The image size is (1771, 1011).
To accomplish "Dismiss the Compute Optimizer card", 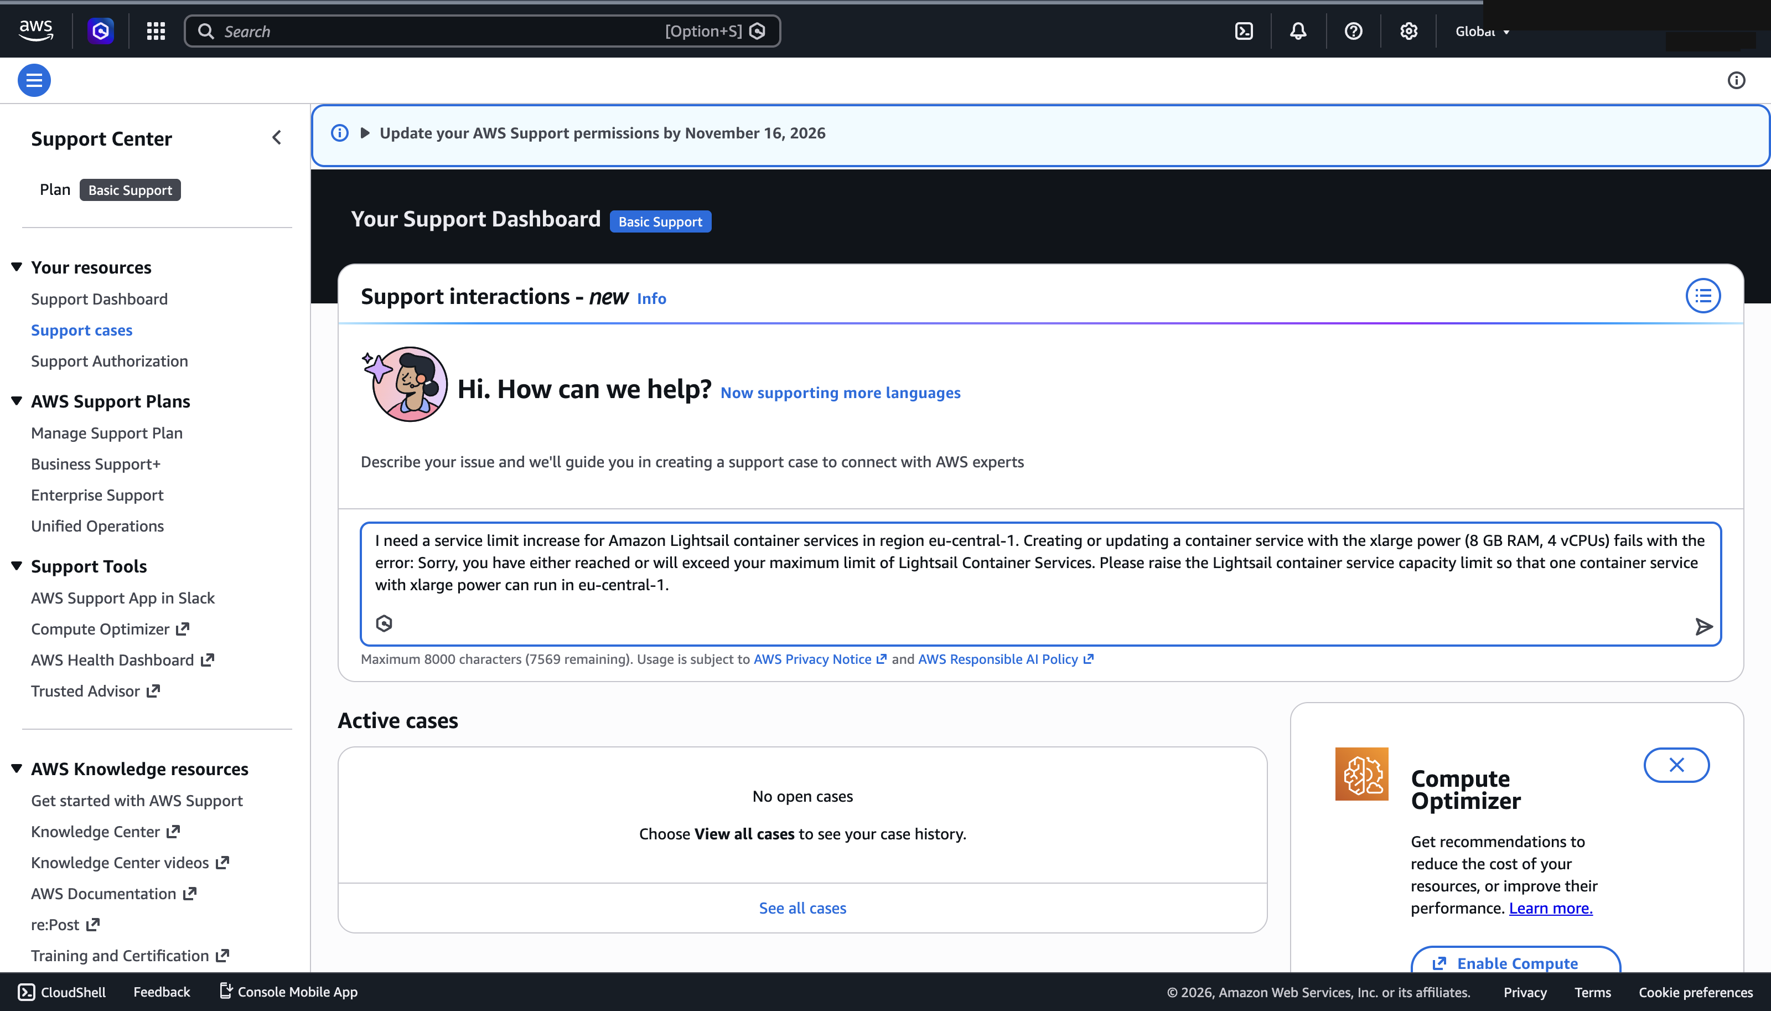I will coord(1676,765).
